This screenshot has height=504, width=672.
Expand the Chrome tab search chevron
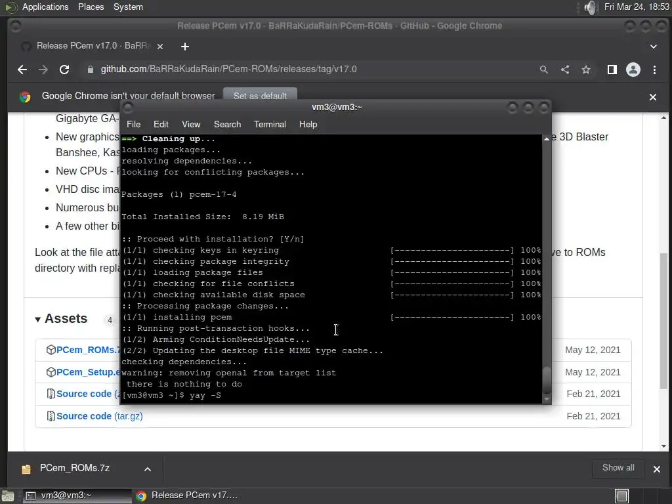653,47
